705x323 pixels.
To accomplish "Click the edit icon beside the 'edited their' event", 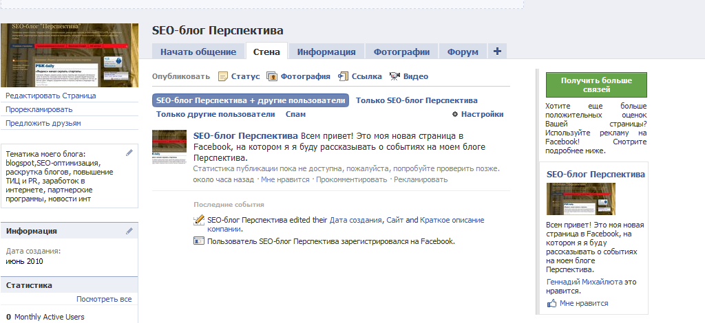I will tap(199, 221).
